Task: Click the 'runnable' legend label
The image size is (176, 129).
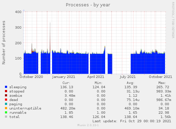Action: coord(18,113)
